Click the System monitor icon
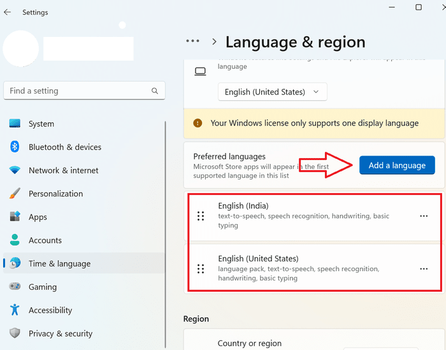Image resolution: width=446 pixels, height=350 pixels. click(x=15, y=124)
